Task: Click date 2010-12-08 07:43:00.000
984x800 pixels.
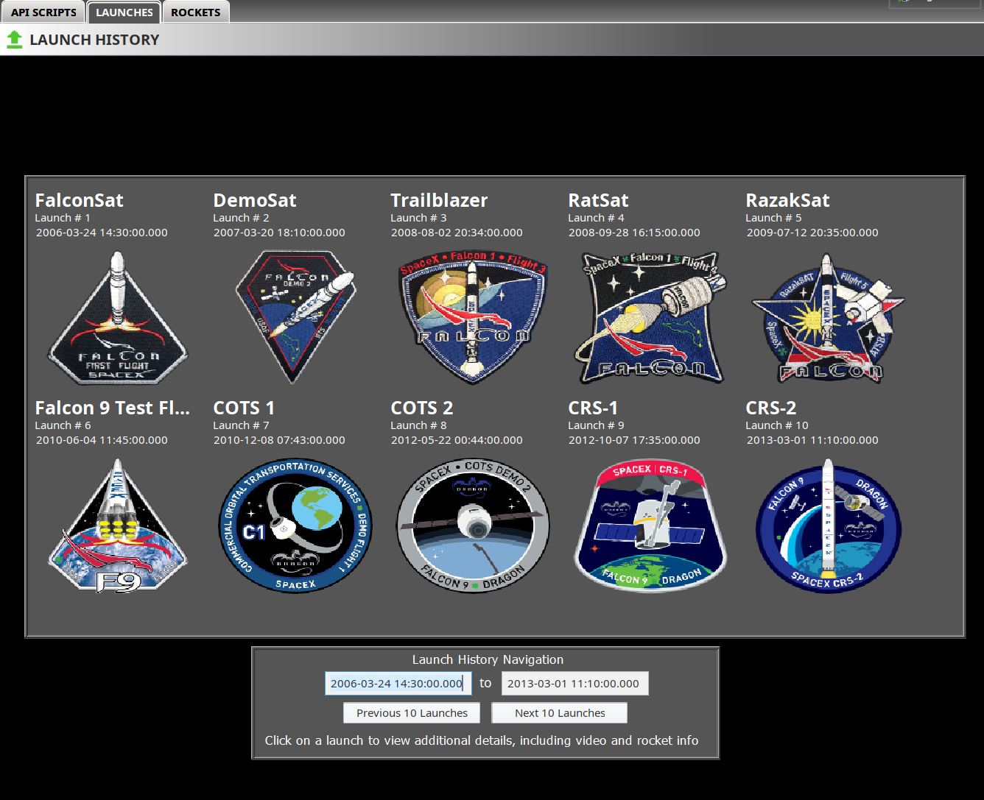Action: (279, 440)
